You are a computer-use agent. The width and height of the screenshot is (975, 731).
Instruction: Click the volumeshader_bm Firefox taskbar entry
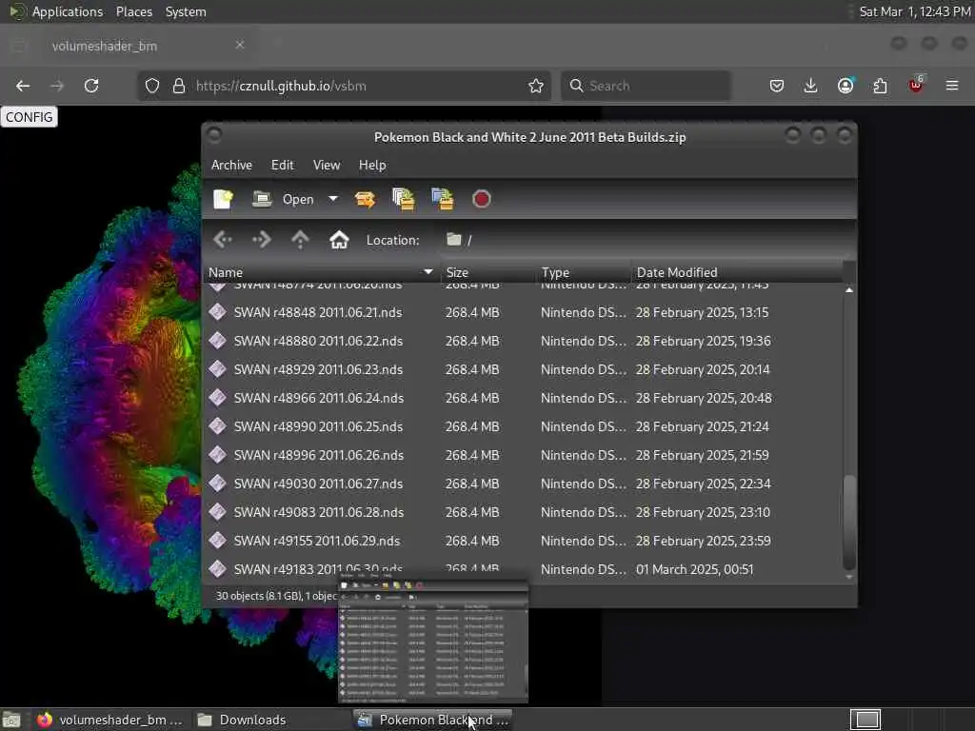(110, 720)
